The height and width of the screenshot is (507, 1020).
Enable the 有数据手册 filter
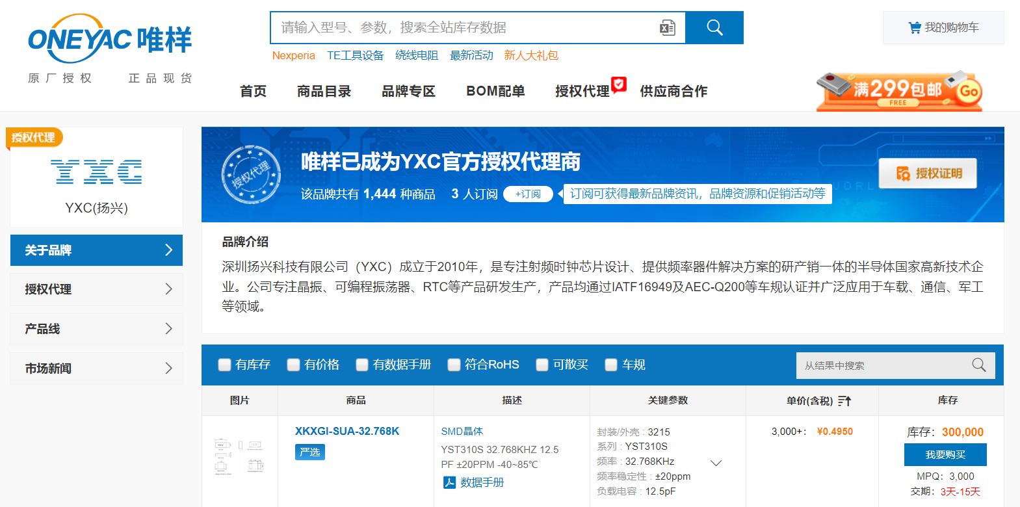coord(362,365)
